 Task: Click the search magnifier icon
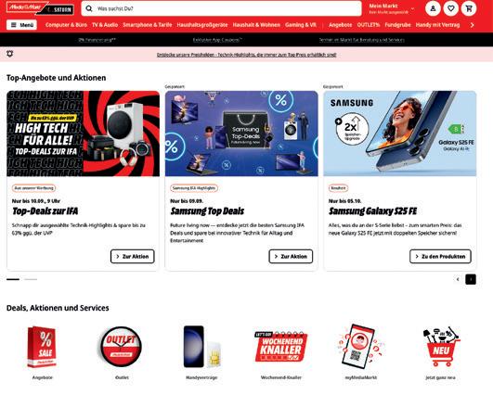[x=89, y=8]
